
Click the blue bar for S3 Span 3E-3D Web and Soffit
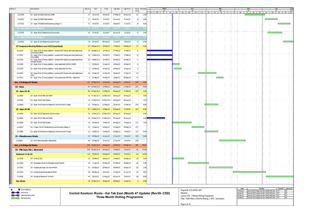(156, 118)
